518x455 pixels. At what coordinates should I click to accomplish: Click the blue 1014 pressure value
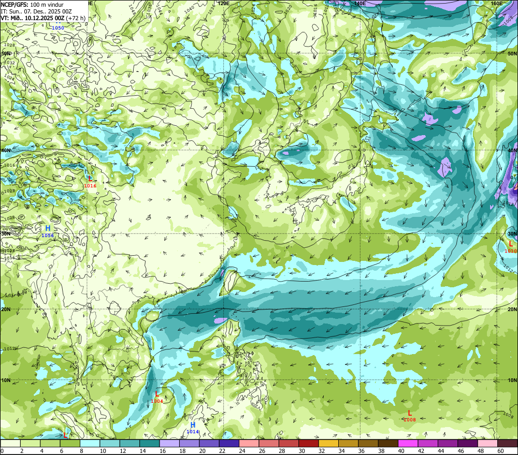(193, 432)
